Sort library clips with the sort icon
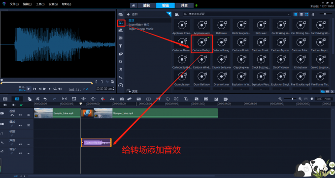Viewport: 335px width, 178px height. coord(313,14)
